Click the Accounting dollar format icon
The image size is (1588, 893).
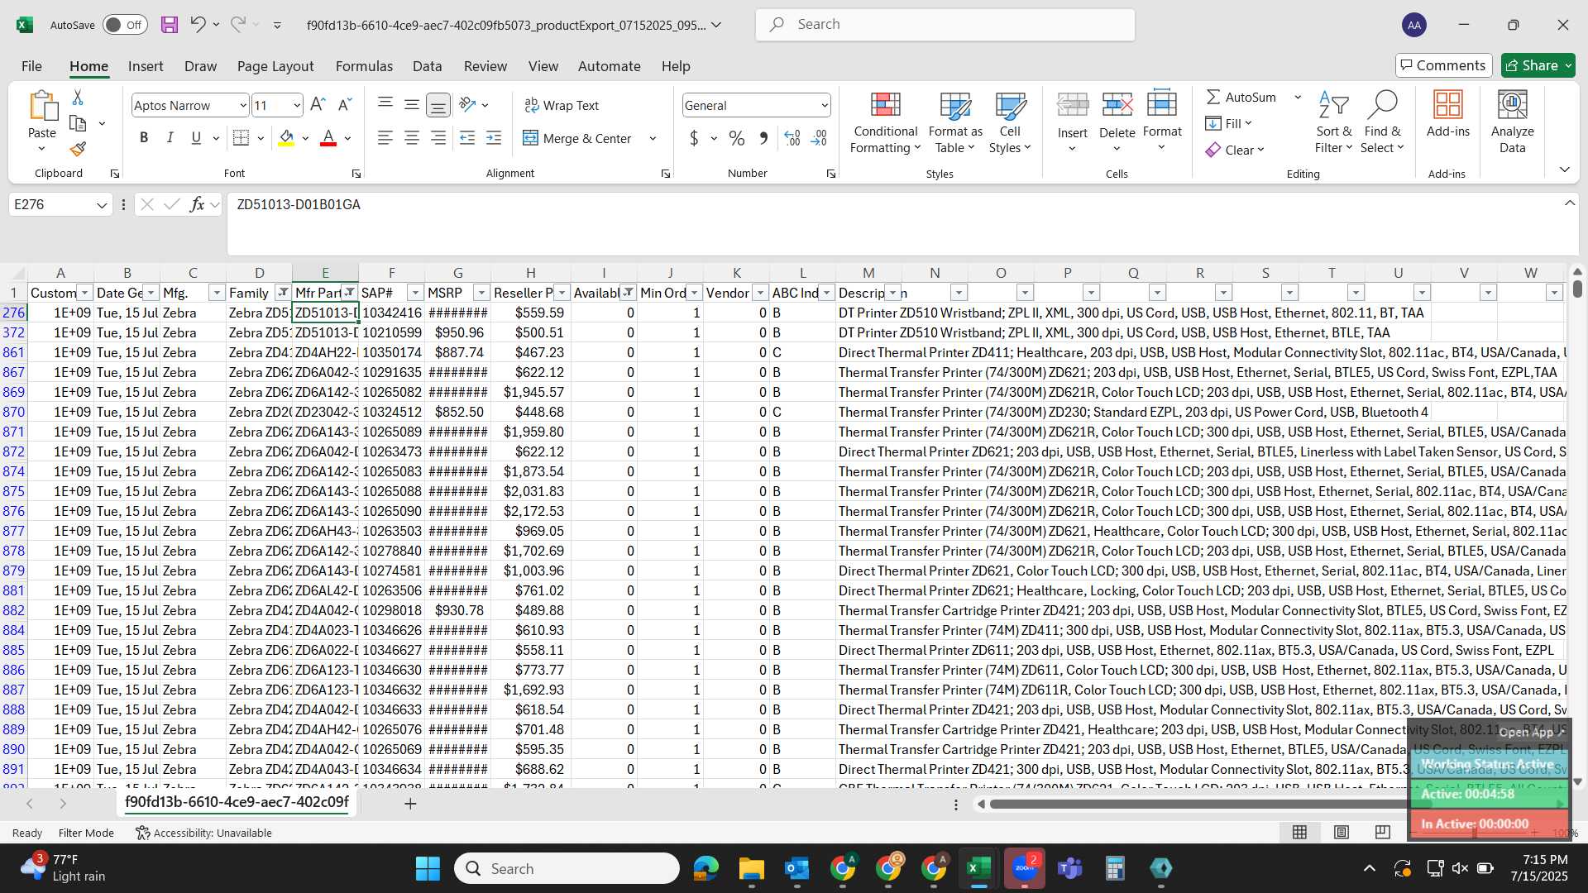click(694, 138)
